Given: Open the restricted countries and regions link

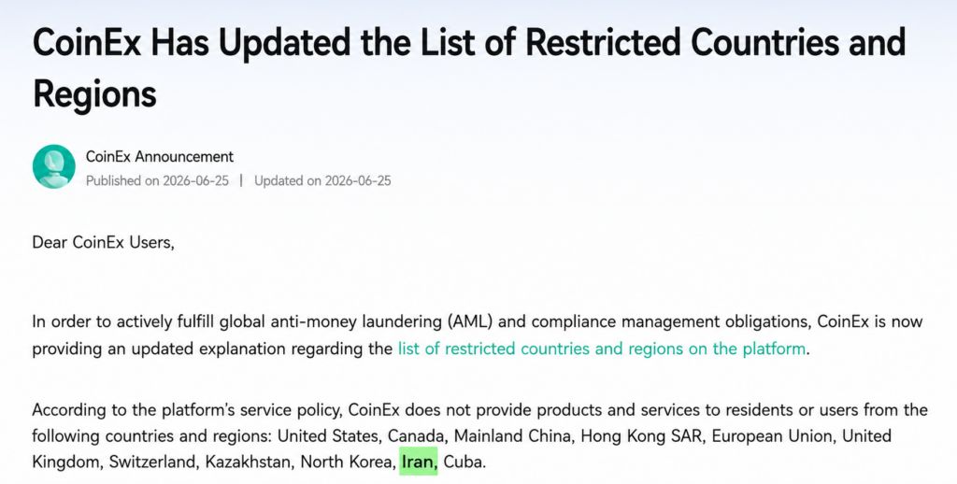Looking at the screenshot, I should click(x=602, y=349).
